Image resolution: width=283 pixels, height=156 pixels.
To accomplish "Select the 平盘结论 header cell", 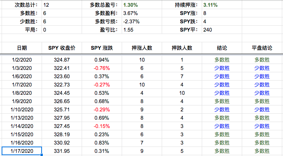I will (262, 48).
